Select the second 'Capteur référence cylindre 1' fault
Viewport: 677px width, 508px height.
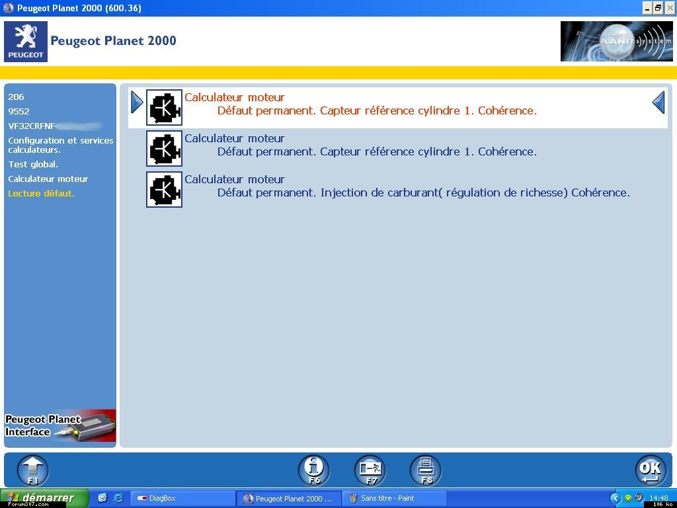[377, 151]
